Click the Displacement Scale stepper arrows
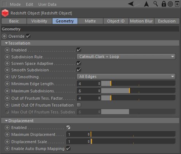 tap(88, 142)
